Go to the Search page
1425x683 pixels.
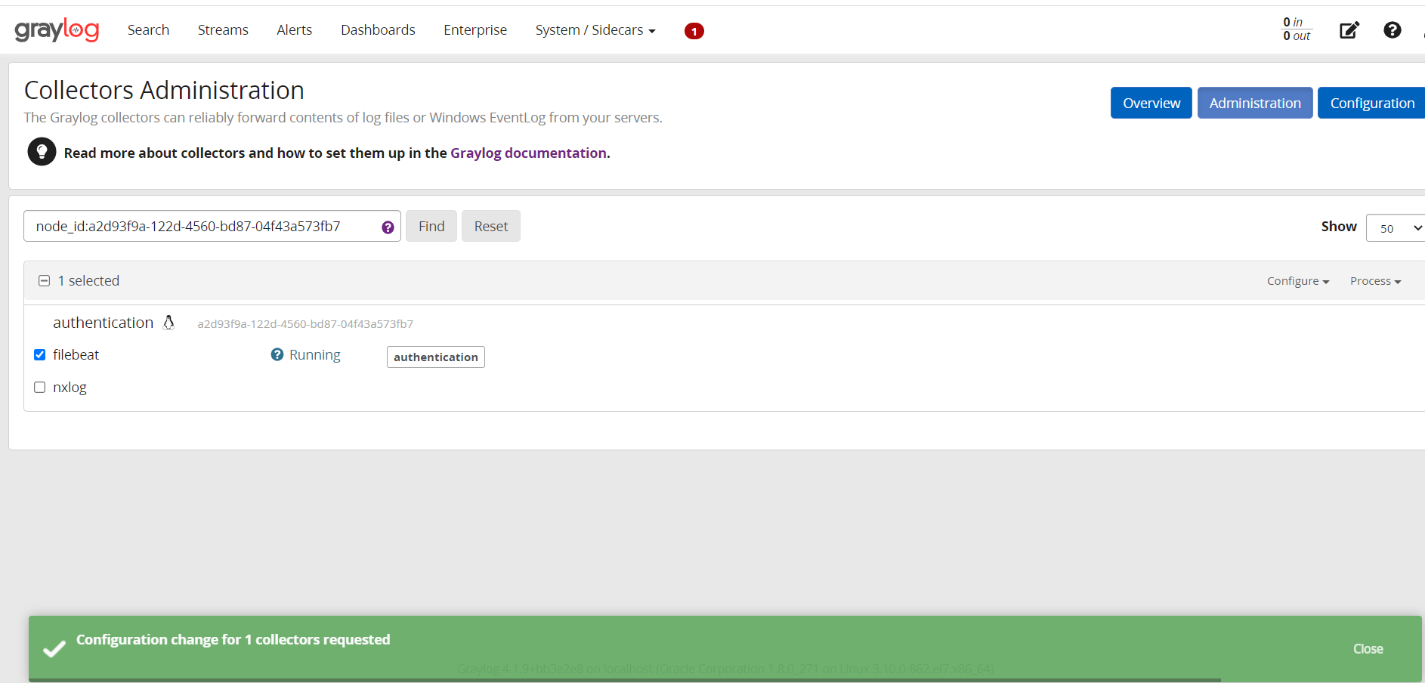(x=148, y=30)
